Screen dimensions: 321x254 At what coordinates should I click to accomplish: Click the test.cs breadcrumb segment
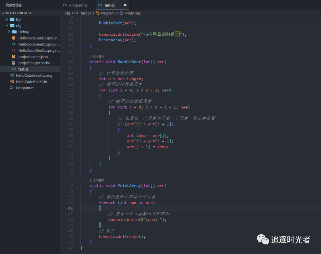[86, 13]
